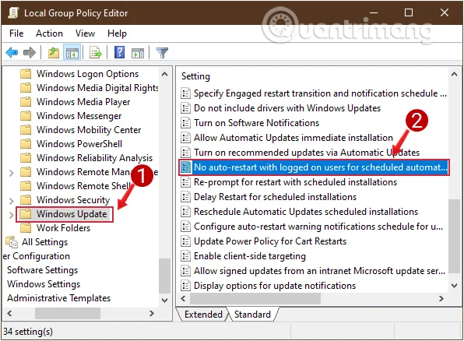
Task: Click the Export List toolbar icon
Action: click(x=96, y=53)
